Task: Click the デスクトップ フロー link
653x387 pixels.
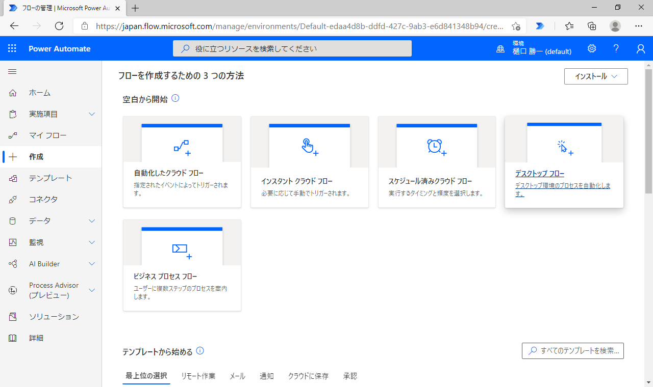Action: point(540,174)
